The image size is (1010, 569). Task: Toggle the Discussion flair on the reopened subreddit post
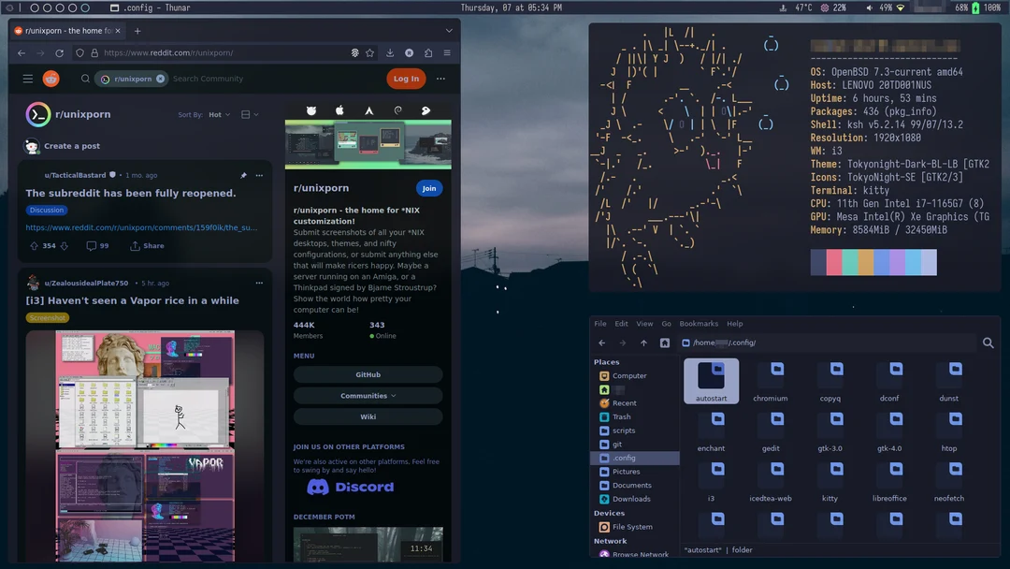46,210
